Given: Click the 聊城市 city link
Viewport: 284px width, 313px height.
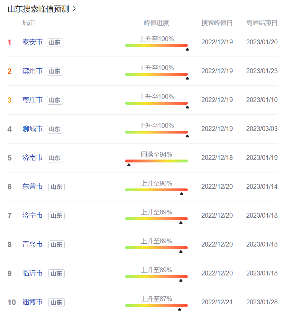Looking at the screenshot, I should [32, 129].
